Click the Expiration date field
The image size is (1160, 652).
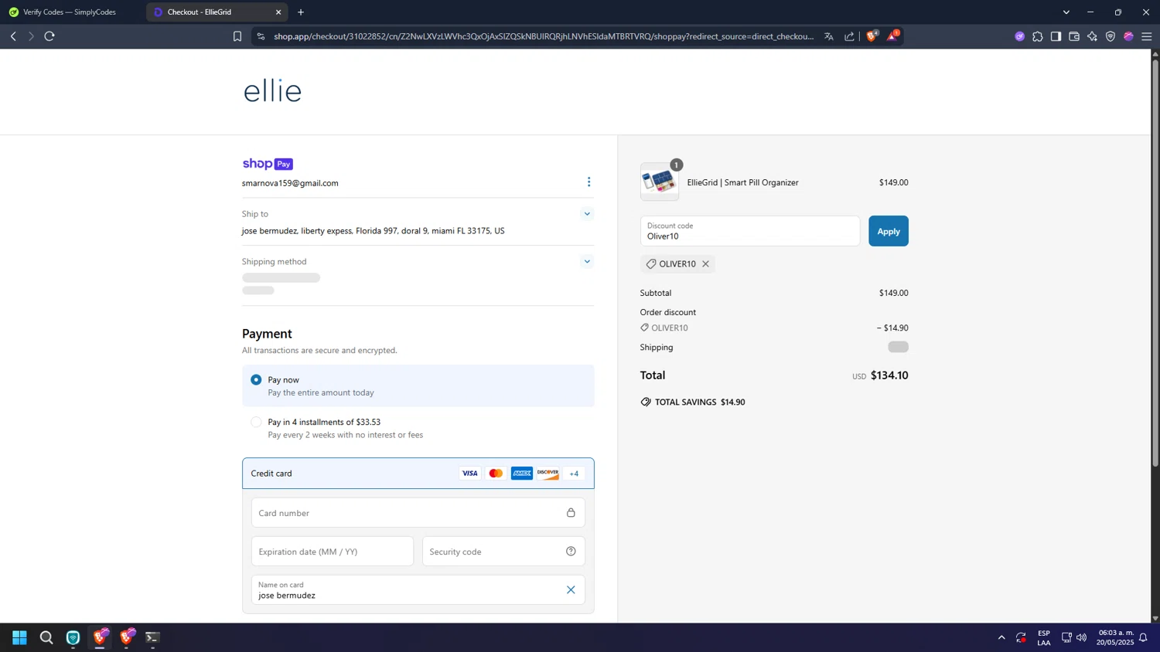333,552
